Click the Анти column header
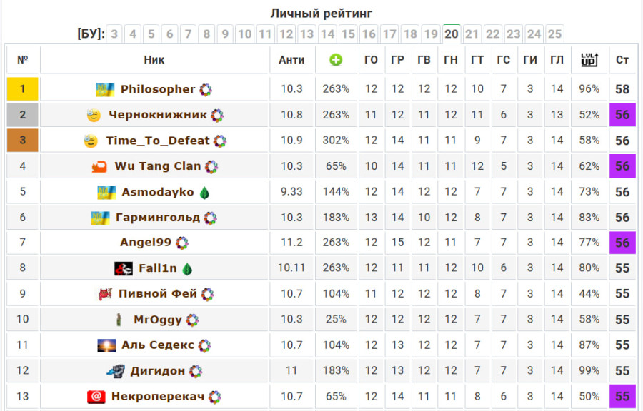Image resolution: width=643 pixels, height=411 pixels. [x=291, y=60]
